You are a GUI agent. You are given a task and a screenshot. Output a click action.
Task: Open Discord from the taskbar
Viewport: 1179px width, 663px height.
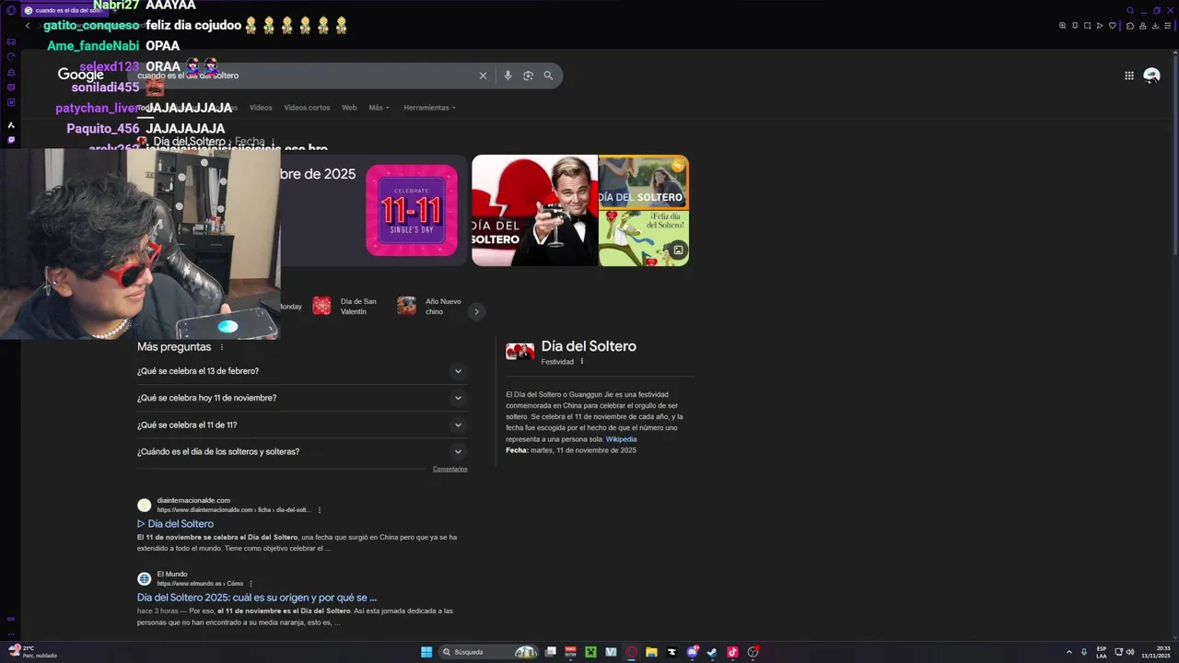coord(692,652)
